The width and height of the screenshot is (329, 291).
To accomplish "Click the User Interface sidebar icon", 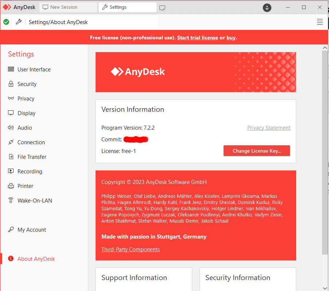I will [11, 69].
